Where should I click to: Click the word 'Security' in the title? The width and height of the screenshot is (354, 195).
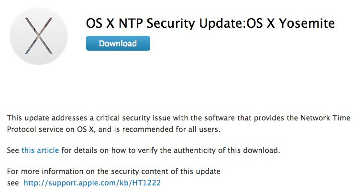point(171,23)
